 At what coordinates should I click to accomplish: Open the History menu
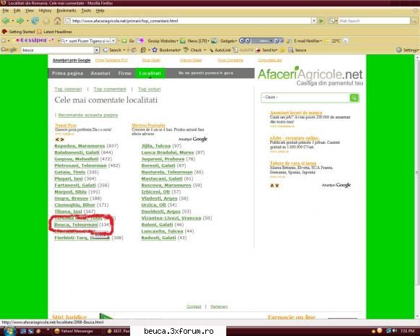click(45, 10)
